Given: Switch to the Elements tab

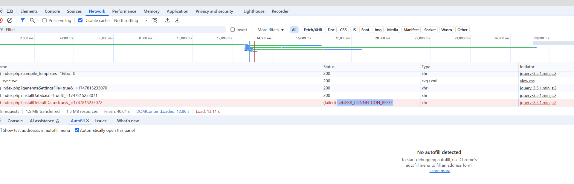Looking at the screenshot, I should (x=29, y=11).
